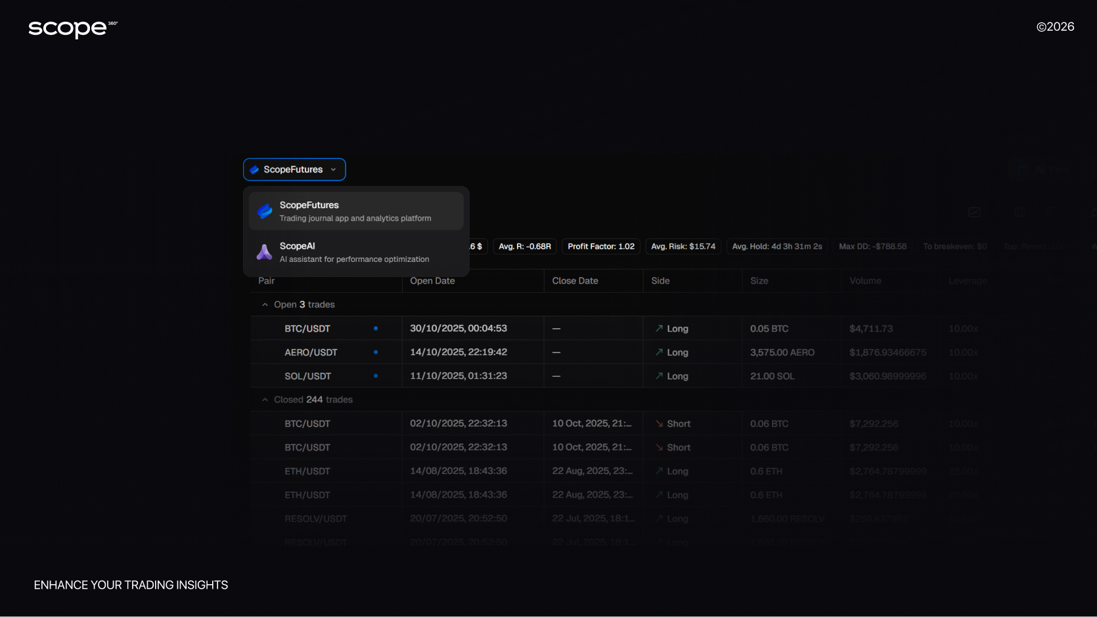Click the purple ScopeAI icon
The image size is (1097, 617).
pyautogui.click(x=264, y=252)
